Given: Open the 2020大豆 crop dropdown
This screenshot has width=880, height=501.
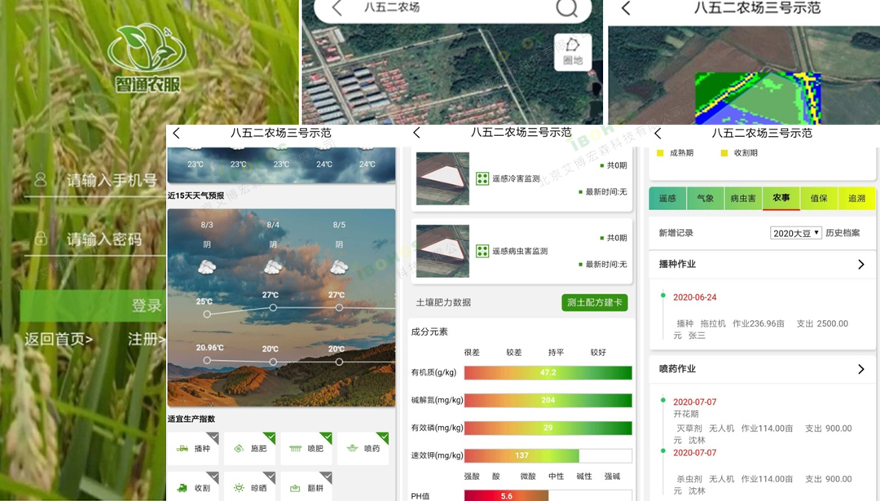Looking at the screenshot, I should (795, 233).
